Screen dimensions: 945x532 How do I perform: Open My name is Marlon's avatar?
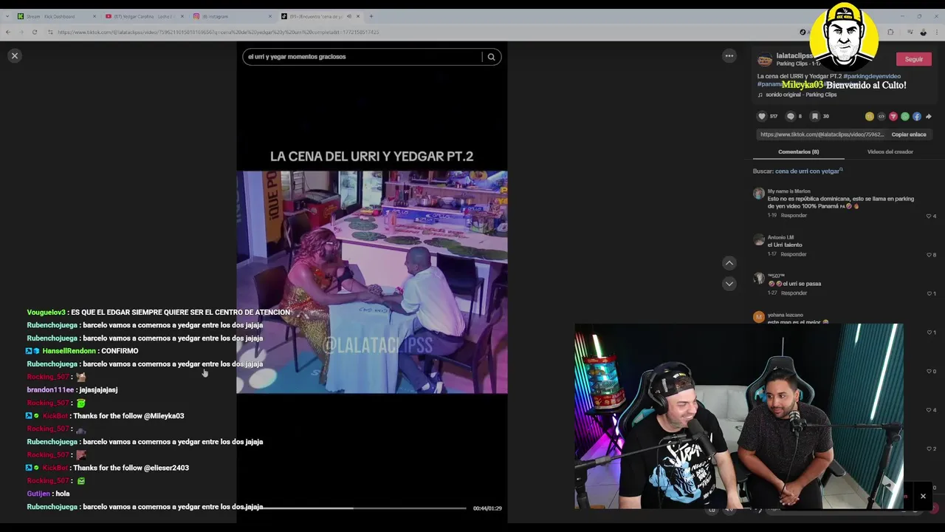[758, 194]
